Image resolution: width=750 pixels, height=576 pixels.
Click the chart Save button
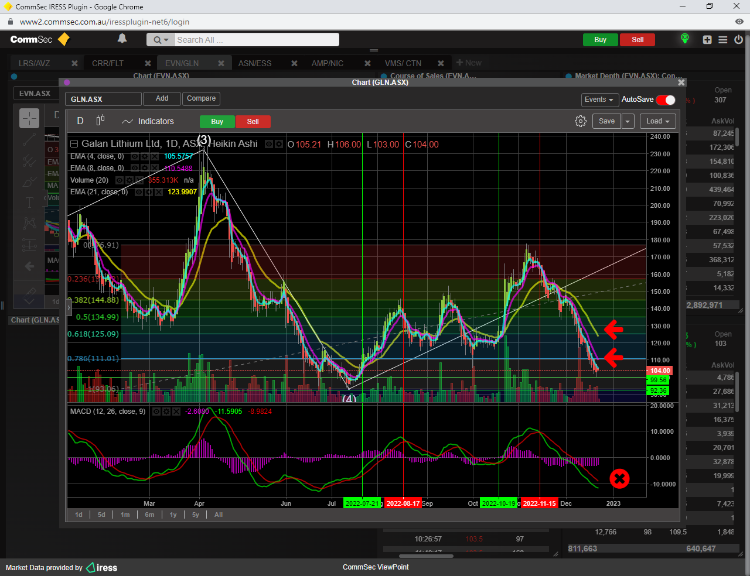(x=606, y=121)
